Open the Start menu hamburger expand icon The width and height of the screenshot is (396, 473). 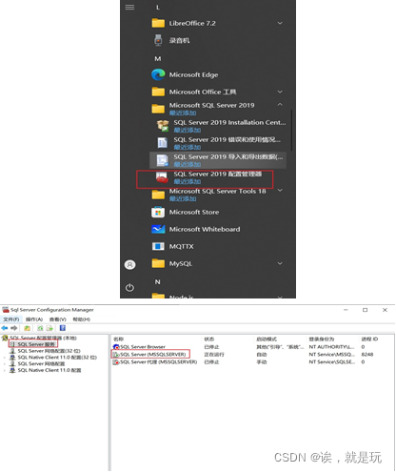pos(129,7)
